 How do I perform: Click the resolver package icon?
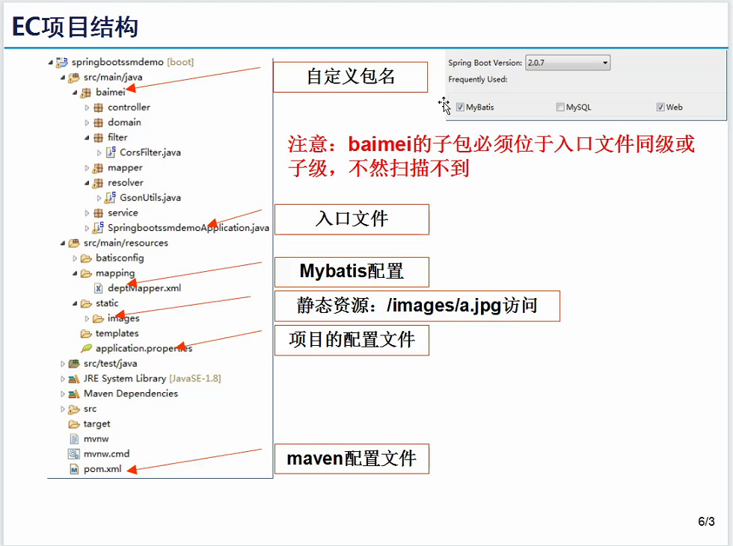click(98, 183)
